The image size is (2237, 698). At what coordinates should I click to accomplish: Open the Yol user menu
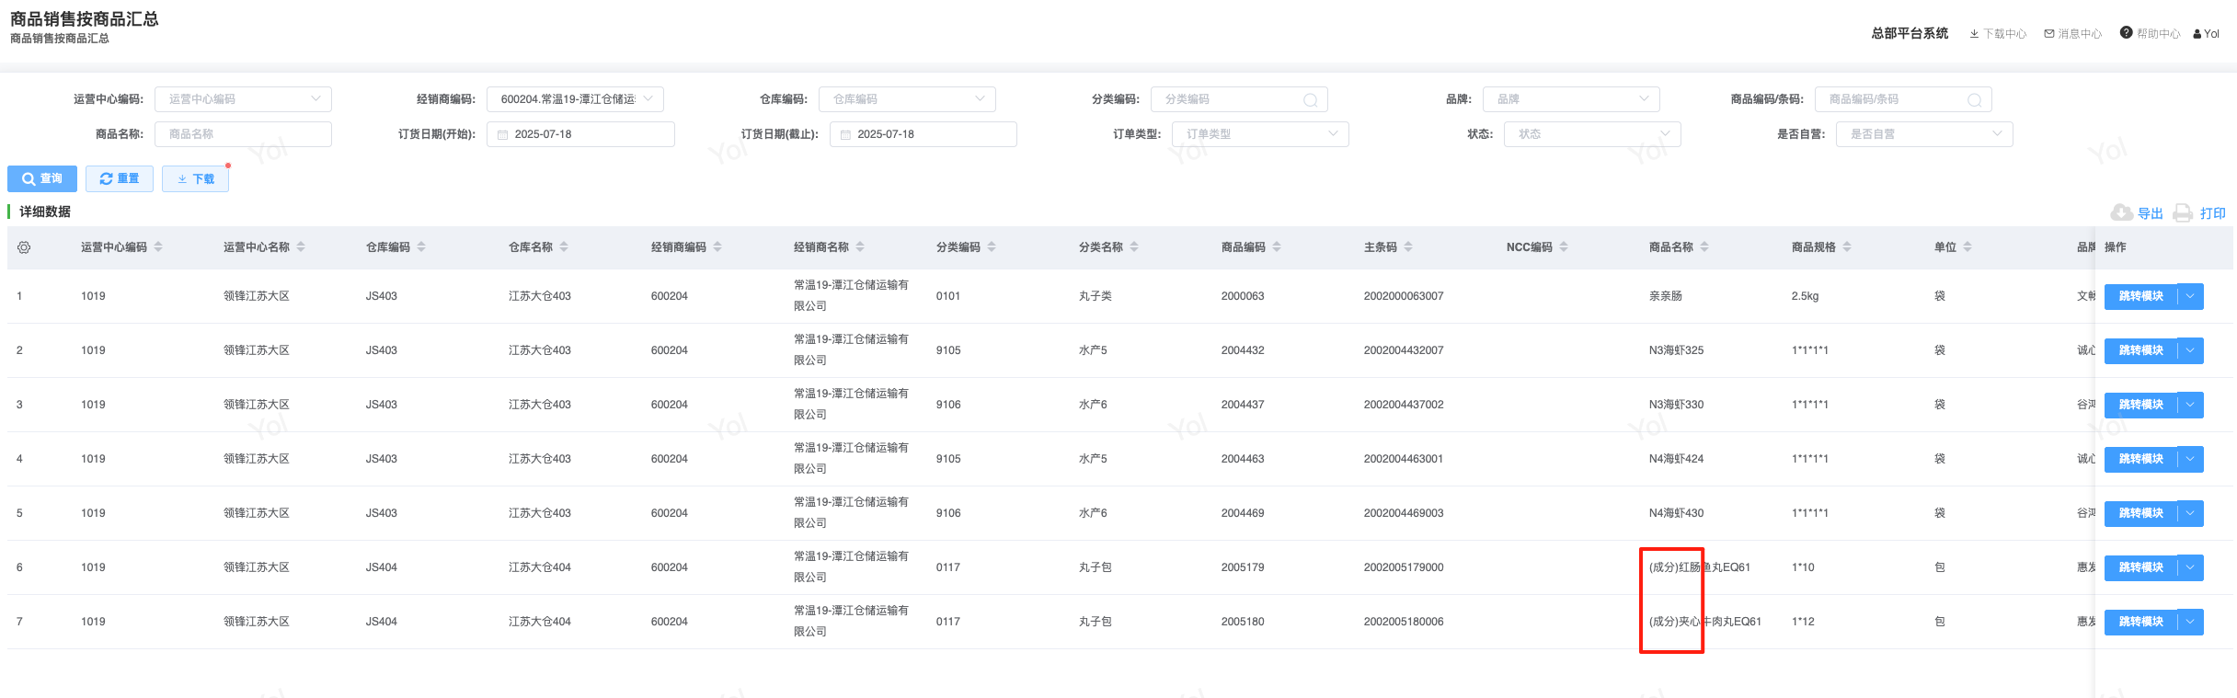tap(2206, 34)
